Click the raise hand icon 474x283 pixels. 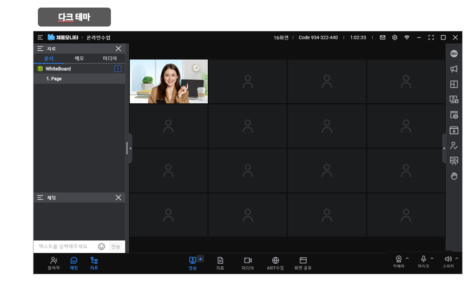[454, 176]
